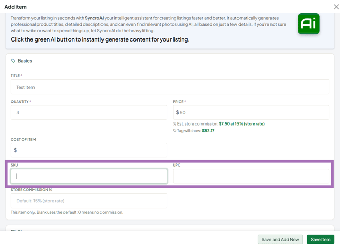Click the Save Item button
The image size is (340, 247).
click(320, 239)
